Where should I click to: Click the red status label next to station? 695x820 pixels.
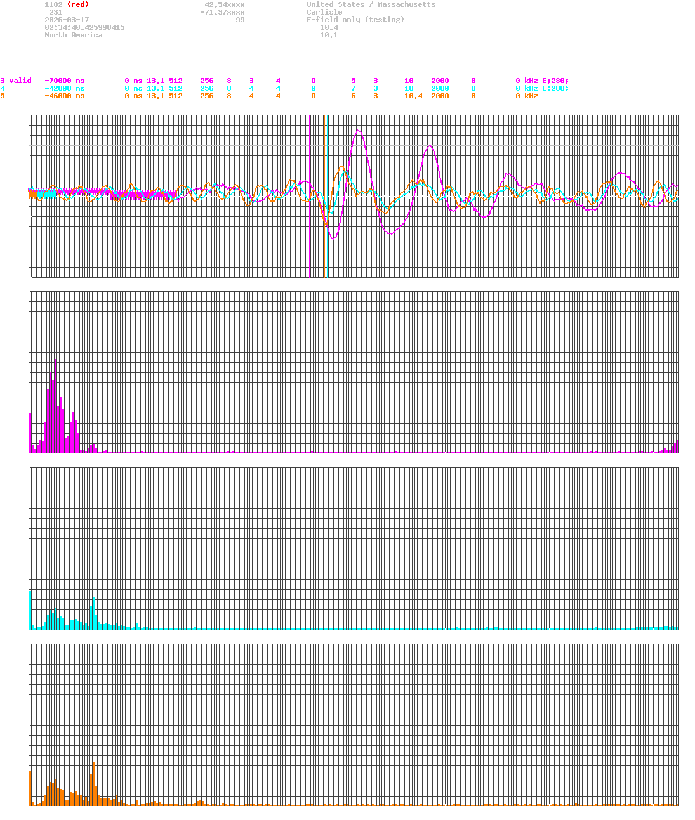pyautogui.click(x=77, y=4)
